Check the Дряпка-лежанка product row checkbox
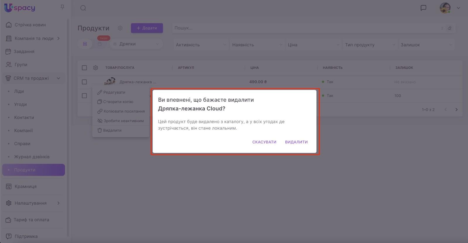The width and height of the screenshot is (468, 243). click(84, 82)
